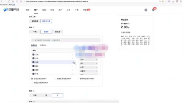Uncheck the 广东 province checkbox

click(34, 74)
